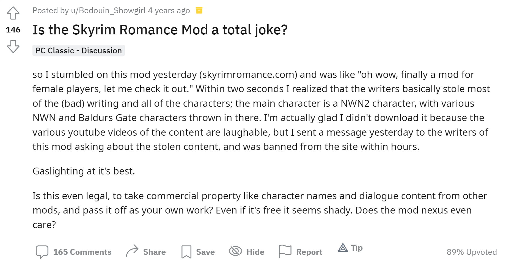506x268 pixels.
Task: Click the share arrow icon
Action: (x=132, y=251)
